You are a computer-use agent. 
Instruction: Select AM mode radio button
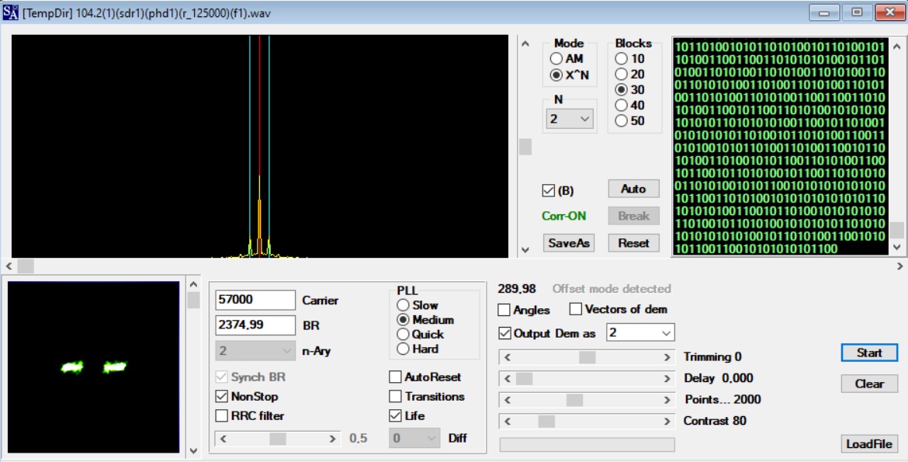pos(556,59)
